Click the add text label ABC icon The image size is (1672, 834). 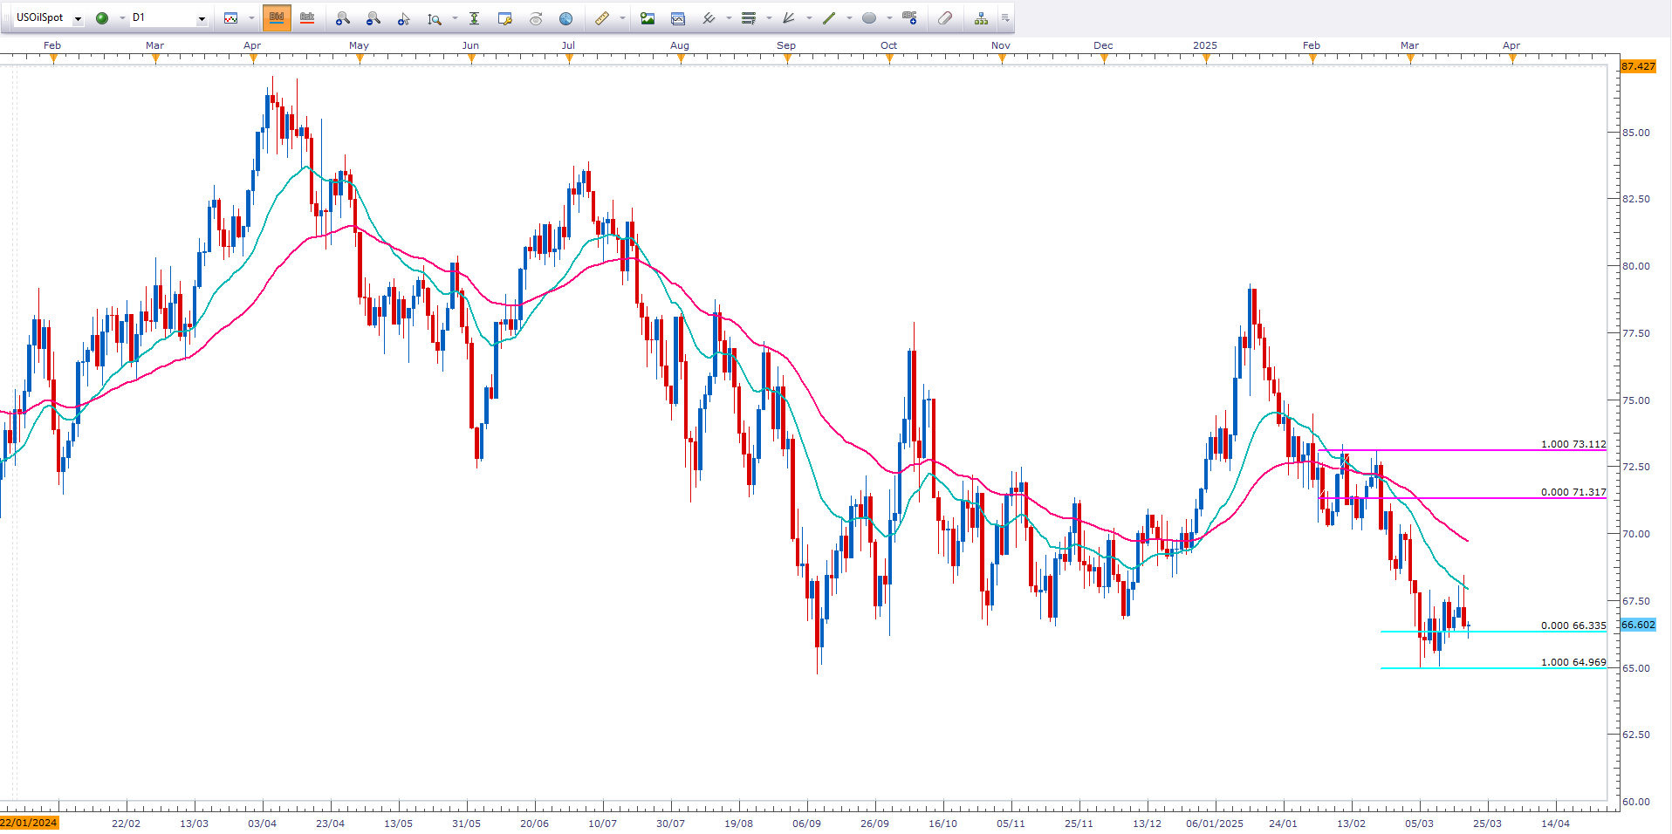click(x=909, y=18)
